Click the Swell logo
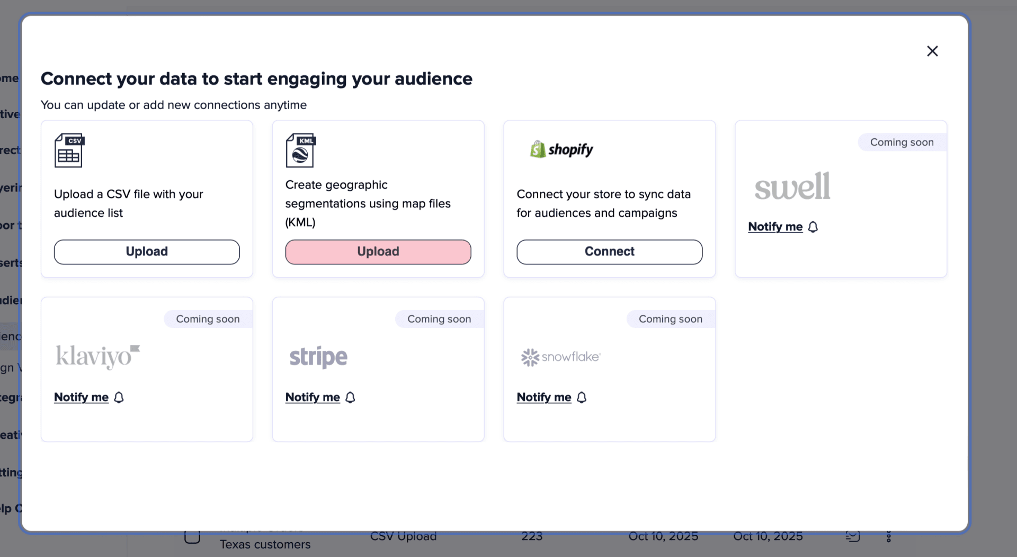 coord(792,186)
